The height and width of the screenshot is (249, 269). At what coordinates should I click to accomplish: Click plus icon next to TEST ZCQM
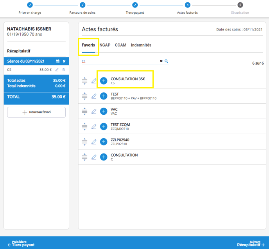pyautogui.click(x=104, y=126)
